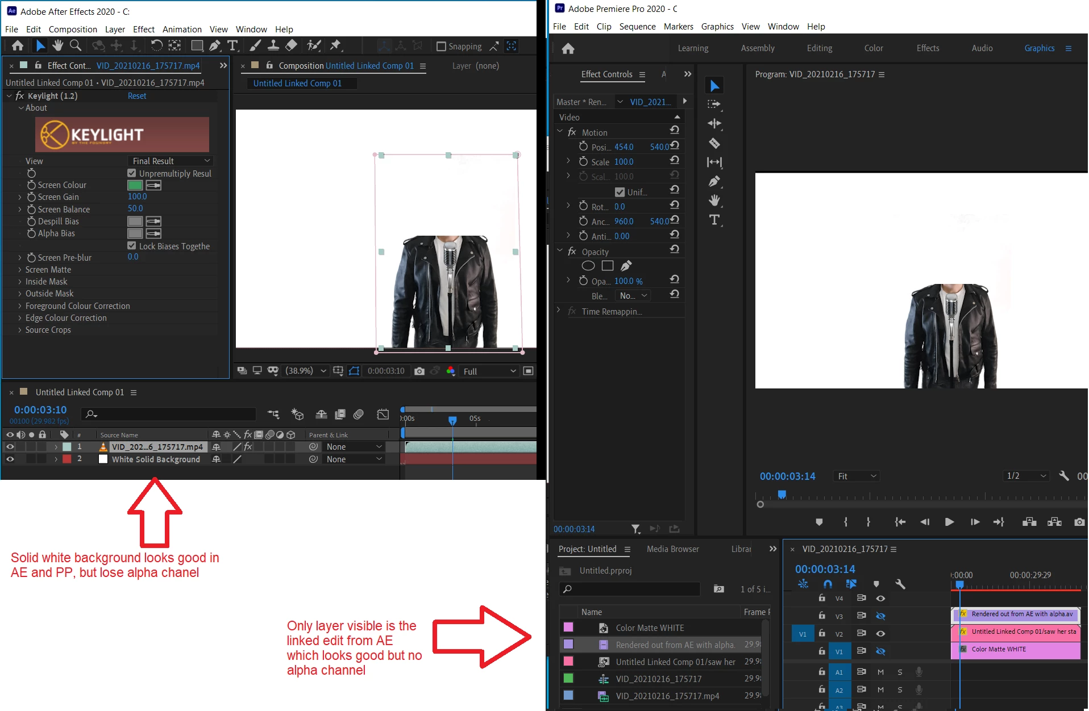Expand Screen Matte group in Keylight
Screen dimensions: 1089x711
[20, 270]
